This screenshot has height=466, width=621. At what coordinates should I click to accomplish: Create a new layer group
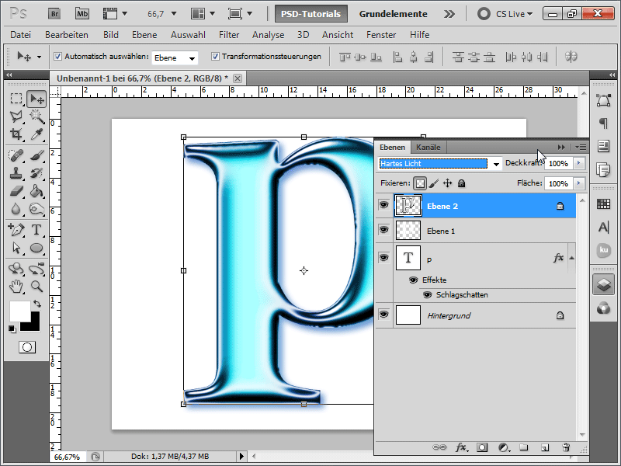(x=524, y=447)
